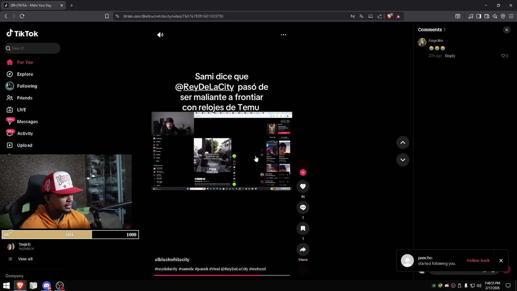Viewport: 517px width, 291px height.
Task: Open elblackwhitecity creator profile name
Action: click(172, 259)
